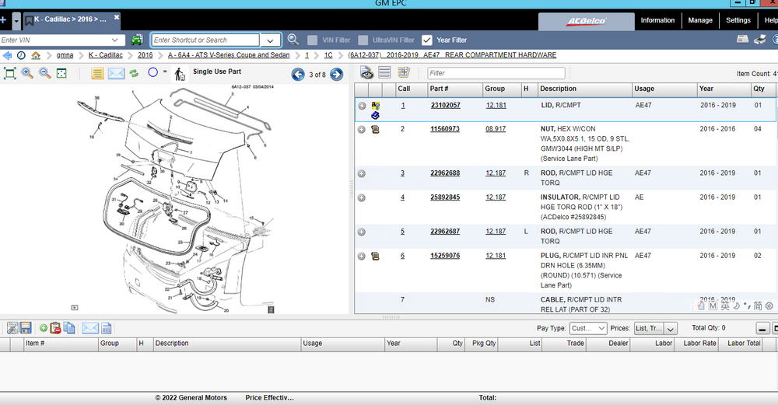Enable the VIN Filter checkbox
Viewport: 778px width, 405px height.
(x=312, y=40)
